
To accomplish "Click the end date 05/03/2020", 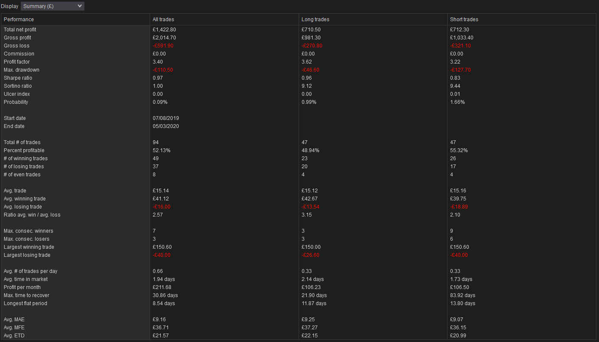I will pyautogui.click(x=166, y=126).
